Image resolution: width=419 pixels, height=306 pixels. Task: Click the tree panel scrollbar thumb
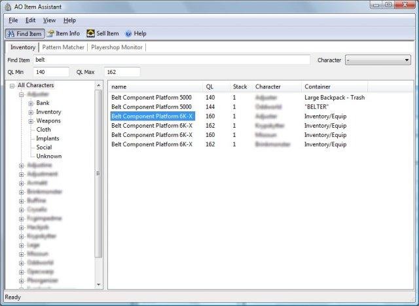[x=98, y=174]
